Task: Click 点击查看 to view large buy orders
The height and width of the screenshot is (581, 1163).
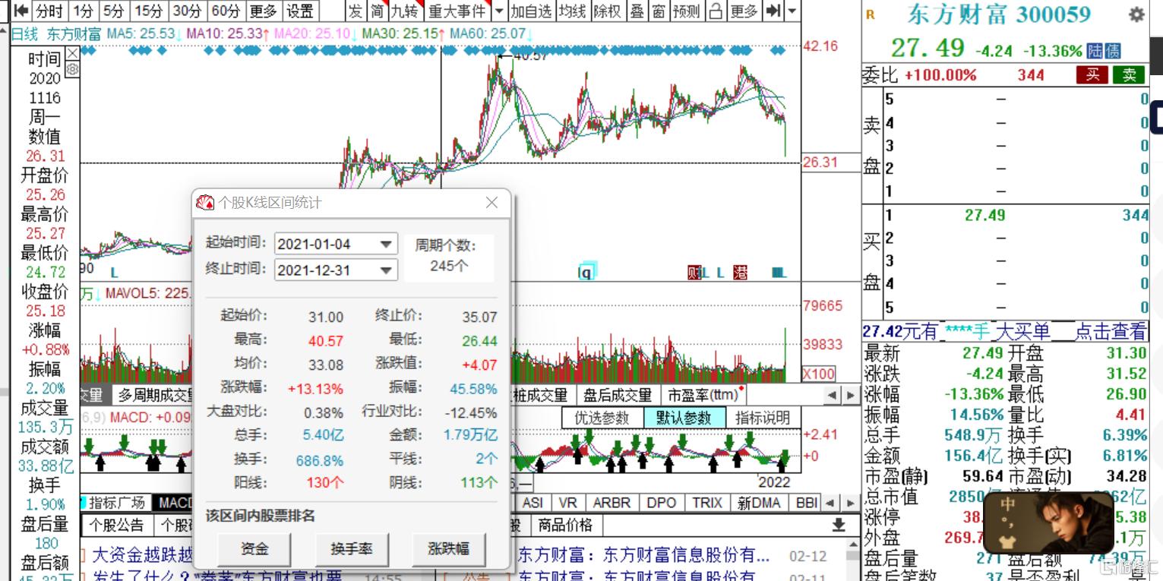Action: (1112, 331)
